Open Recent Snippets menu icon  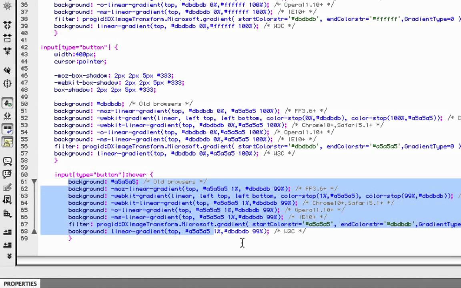pyautogui.click(x=7, y=200)
